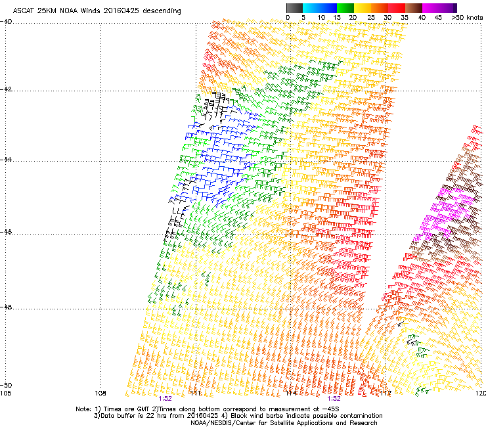Click the brown 35-40 knots legend swatch
The image size is (486, 427).
tap(414, 8)
